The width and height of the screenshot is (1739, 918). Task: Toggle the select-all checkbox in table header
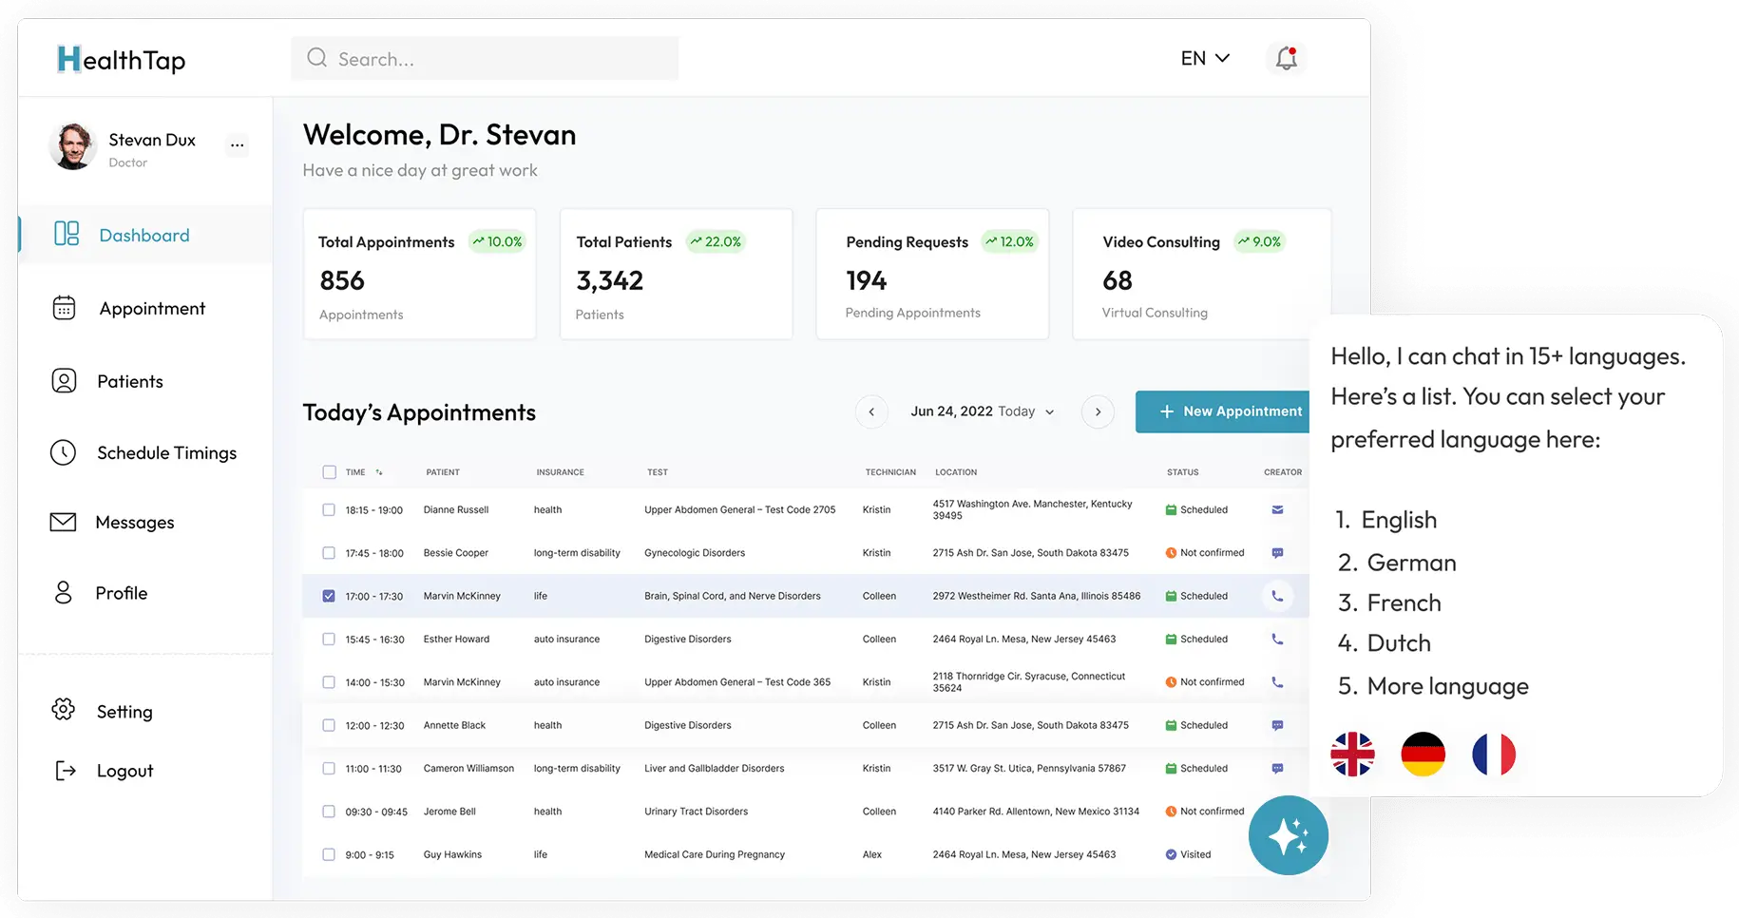coord(329,472)
